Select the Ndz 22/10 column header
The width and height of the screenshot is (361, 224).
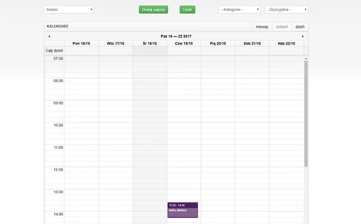[287, 43]
